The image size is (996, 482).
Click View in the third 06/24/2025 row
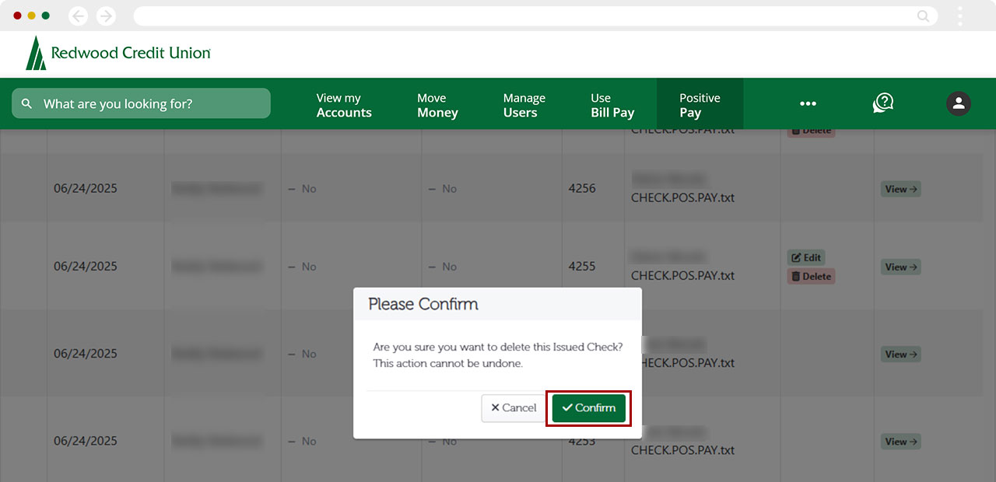coord(901,354)
